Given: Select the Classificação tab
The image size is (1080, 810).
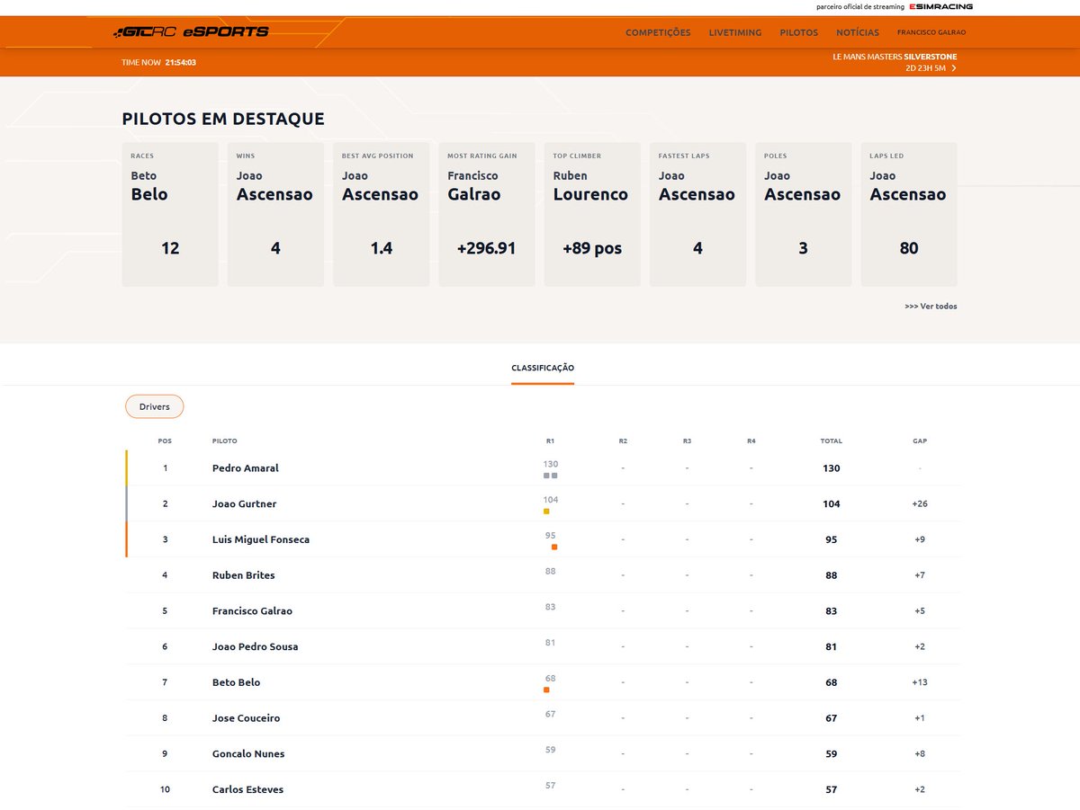Looking at the screenshot, I should tap(543, 368).
